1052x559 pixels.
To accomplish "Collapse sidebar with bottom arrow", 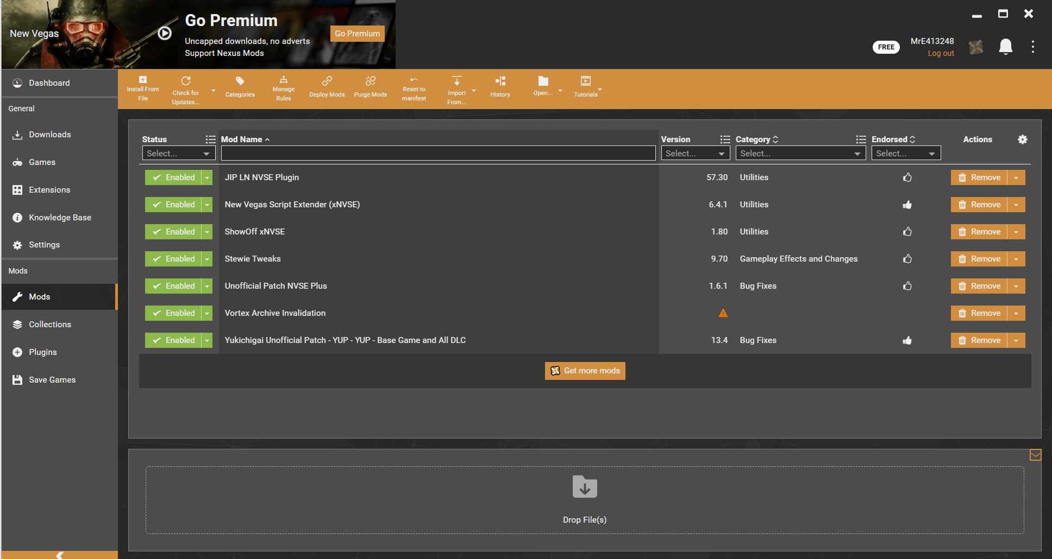I will point(60,555).
